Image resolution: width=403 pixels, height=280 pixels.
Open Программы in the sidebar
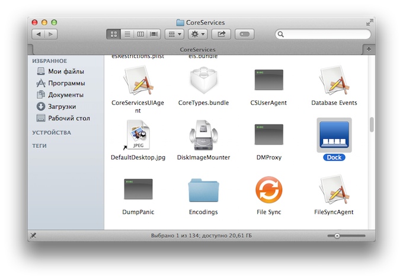[66, 83]
